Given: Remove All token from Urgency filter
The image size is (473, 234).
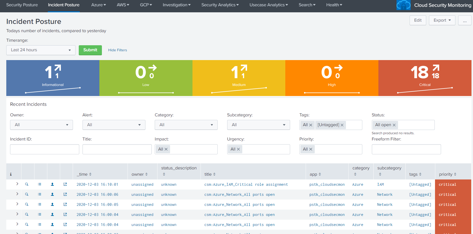Looking at the screenshot, I should [238, 149].
